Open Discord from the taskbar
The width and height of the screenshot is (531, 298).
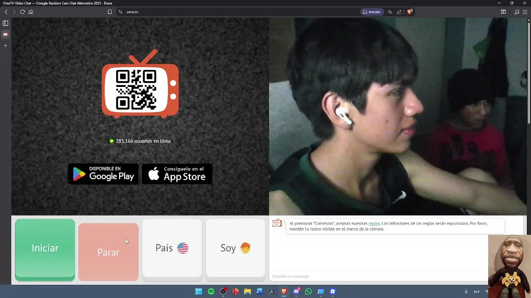[296, 291]
